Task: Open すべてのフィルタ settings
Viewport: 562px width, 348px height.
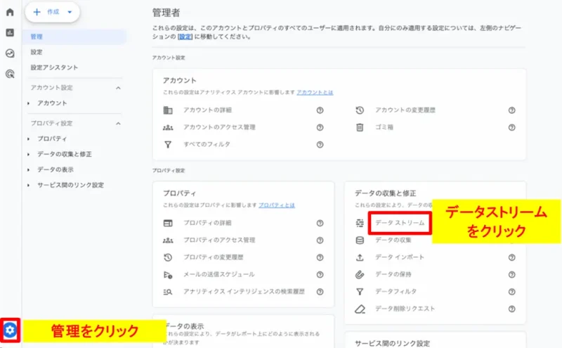Action: pyautogui.click(x=207, y=145)
